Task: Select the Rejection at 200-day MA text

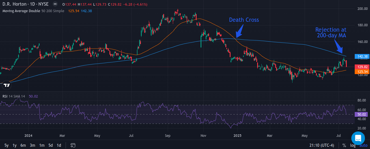Action: [x=331, y=33]
